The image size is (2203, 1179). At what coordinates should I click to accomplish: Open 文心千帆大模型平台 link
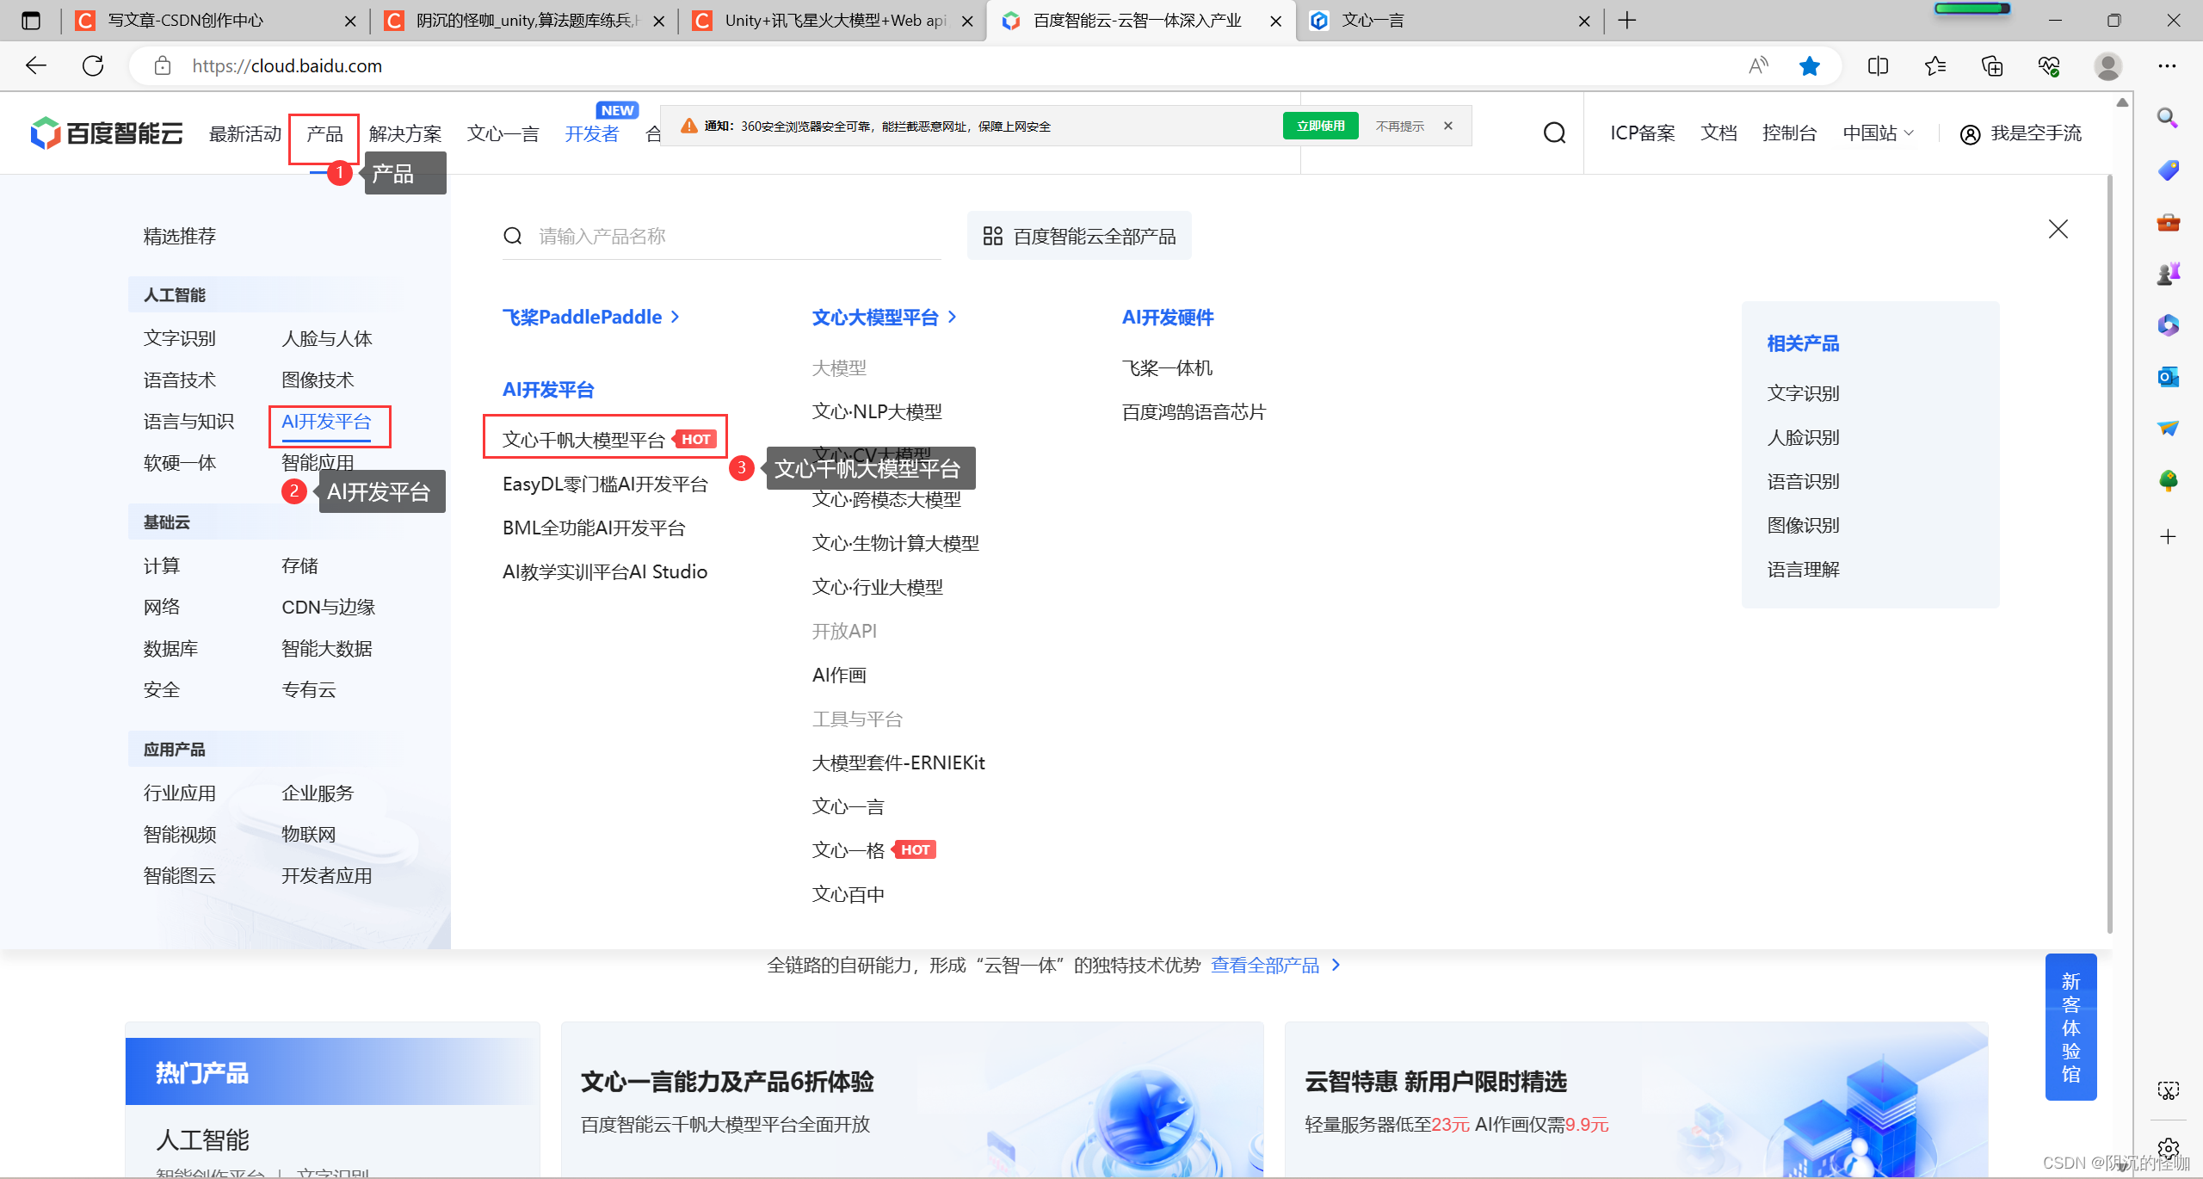click(x=583, y=441)
